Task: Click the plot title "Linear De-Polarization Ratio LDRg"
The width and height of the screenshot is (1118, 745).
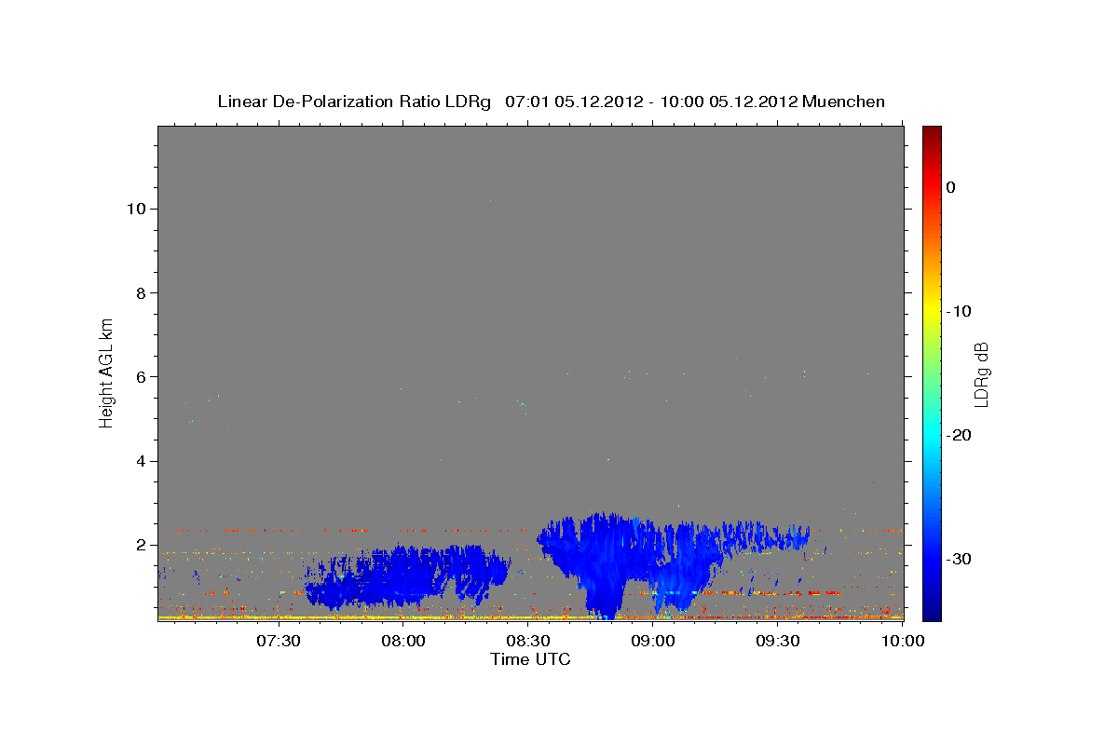Action: coord(353,102)
